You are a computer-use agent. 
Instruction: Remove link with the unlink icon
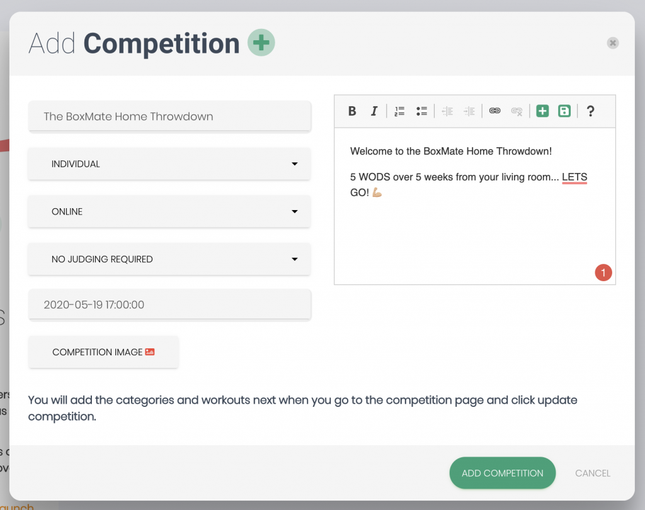[x=517, y=111]
